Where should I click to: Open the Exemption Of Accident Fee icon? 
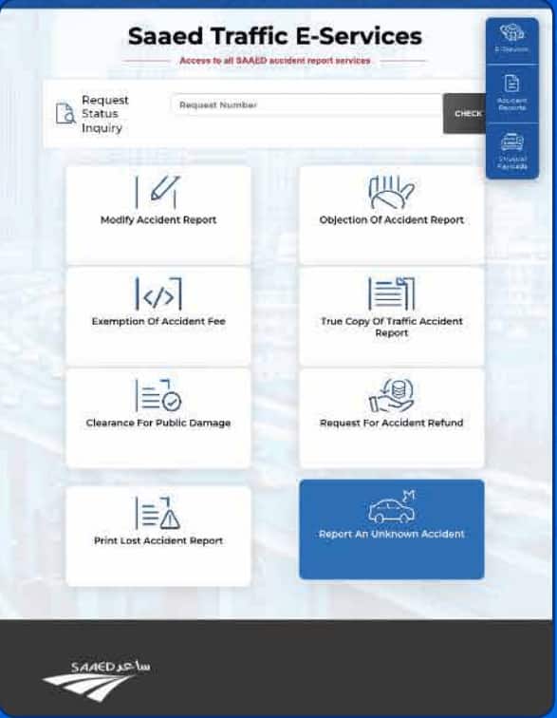pos(158,293)
